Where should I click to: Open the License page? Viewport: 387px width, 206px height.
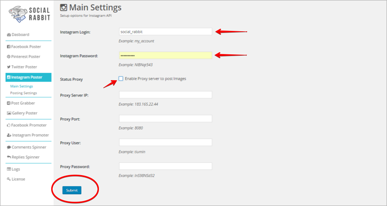click(x=18, y=179)
